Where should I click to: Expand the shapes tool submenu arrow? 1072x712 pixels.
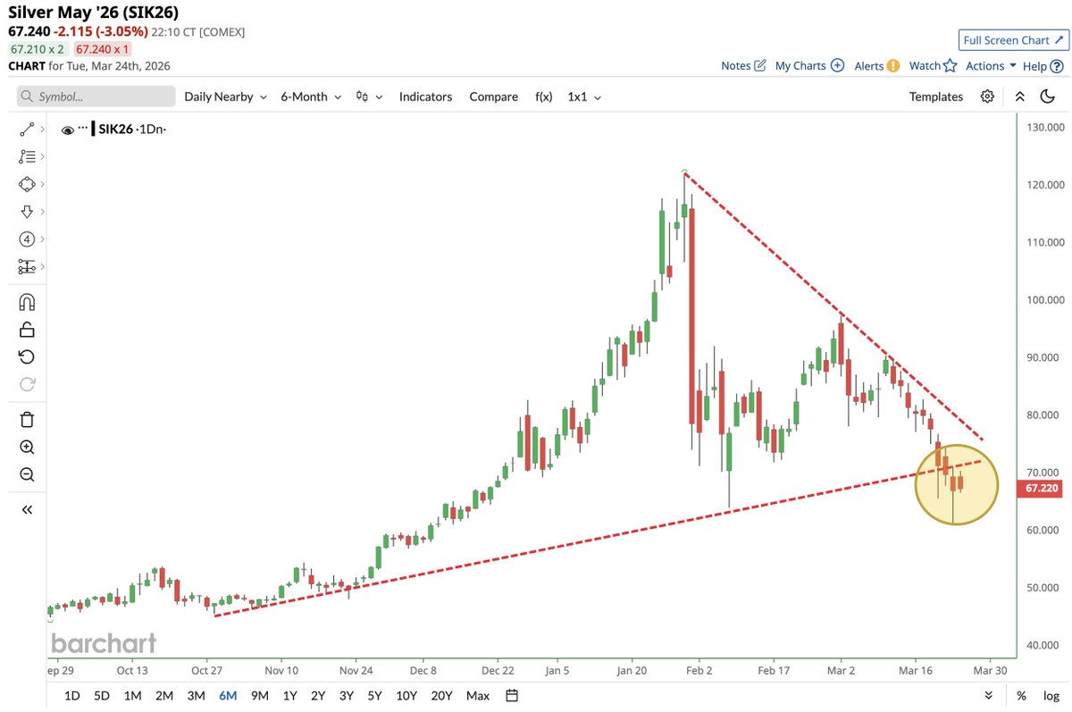tap(42, 184)
